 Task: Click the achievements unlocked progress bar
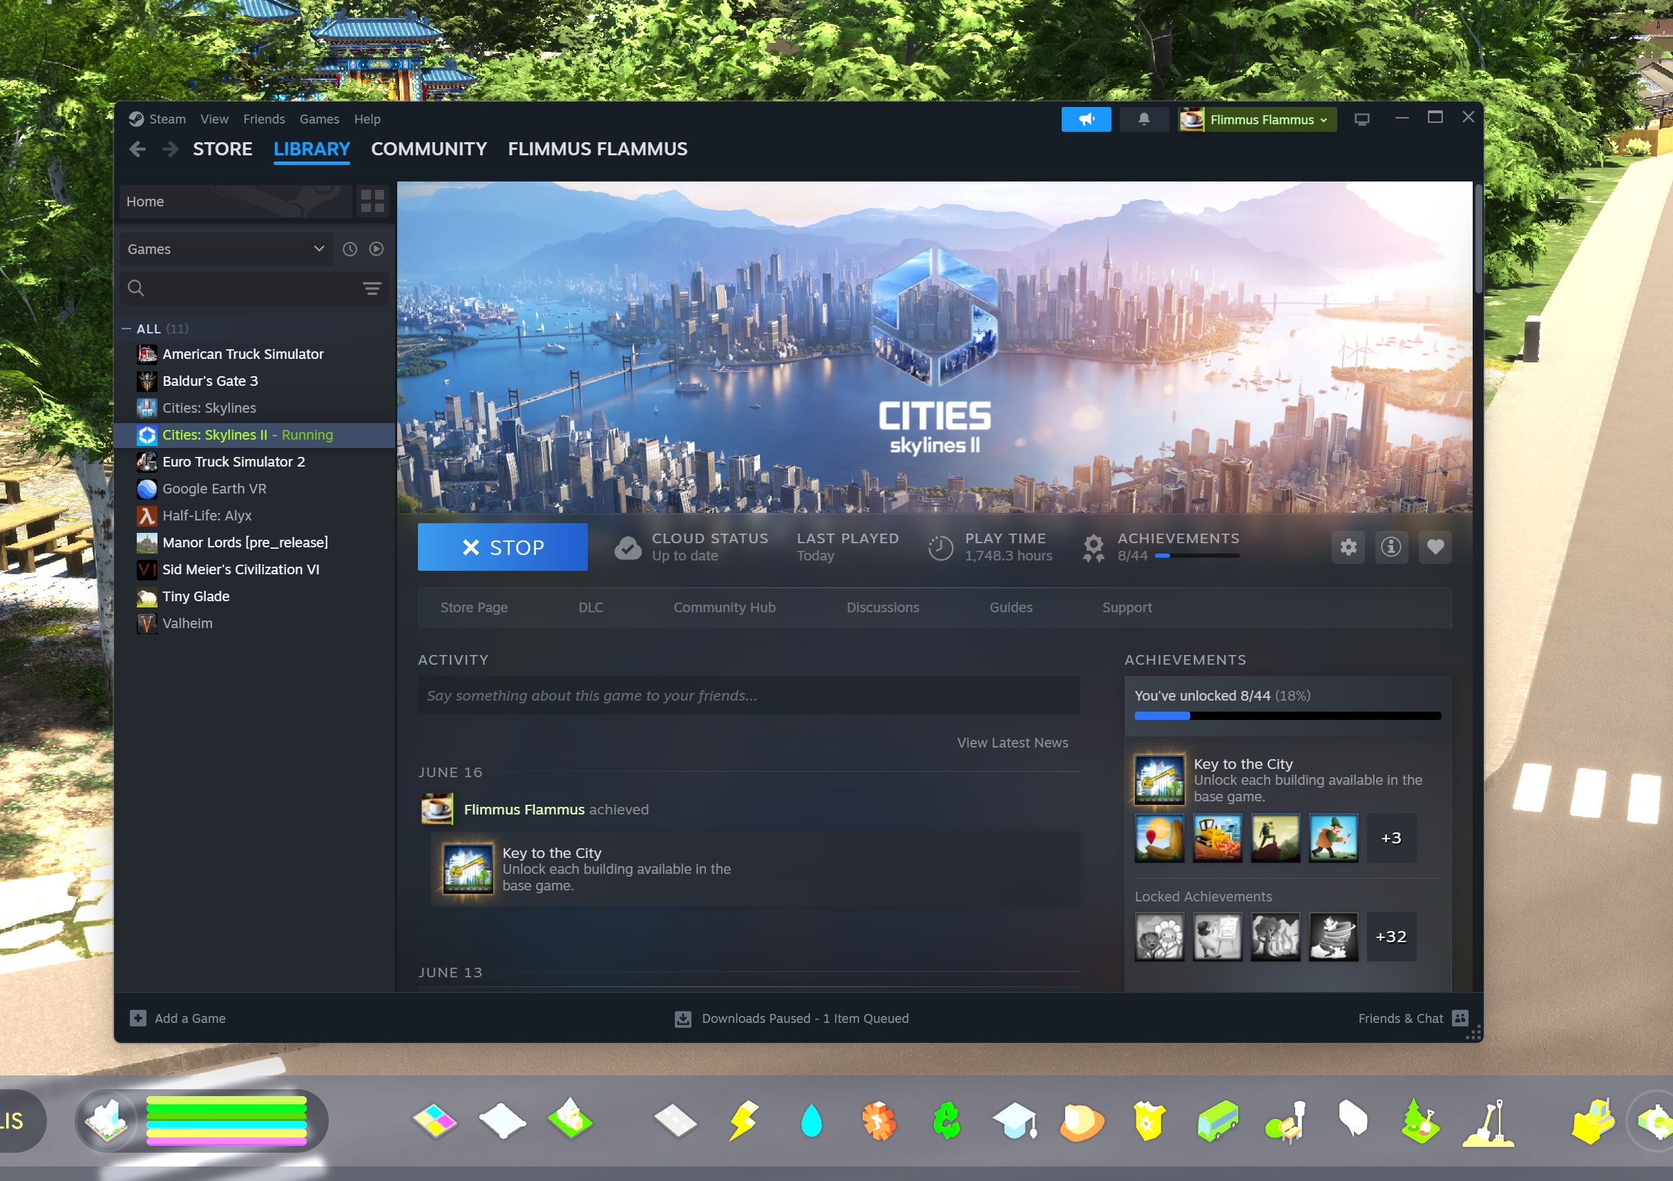click(1288, 716)
